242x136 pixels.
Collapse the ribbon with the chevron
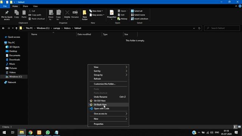coord(236,6)
